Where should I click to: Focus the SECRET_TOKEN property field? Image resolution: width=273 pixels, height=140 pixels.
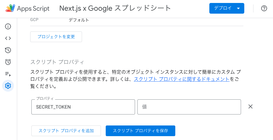click(83, 107)
